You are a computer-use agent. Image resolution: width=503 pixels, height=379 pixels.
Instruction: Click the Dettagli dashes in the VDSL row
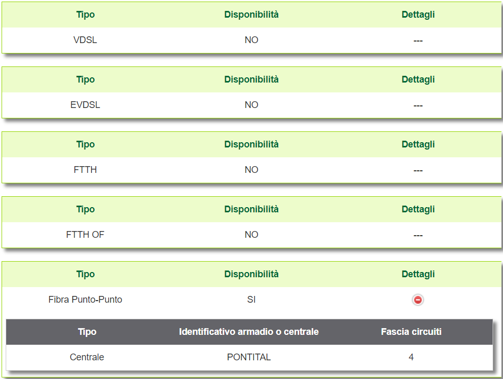click(x=418, y=40)
